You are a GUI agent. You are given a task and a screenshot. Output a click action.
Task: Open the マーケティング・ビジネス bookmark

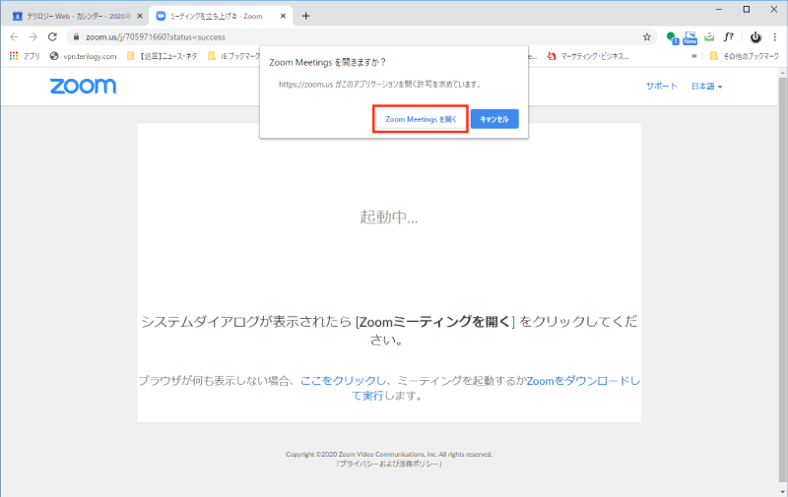pos(588,56)
